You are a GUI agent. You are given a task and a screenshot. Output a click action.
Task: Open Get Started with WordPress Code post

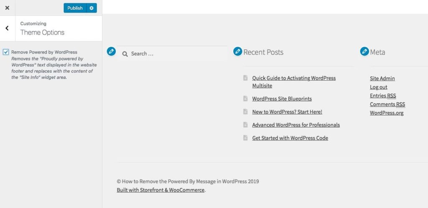click(290, 138)
